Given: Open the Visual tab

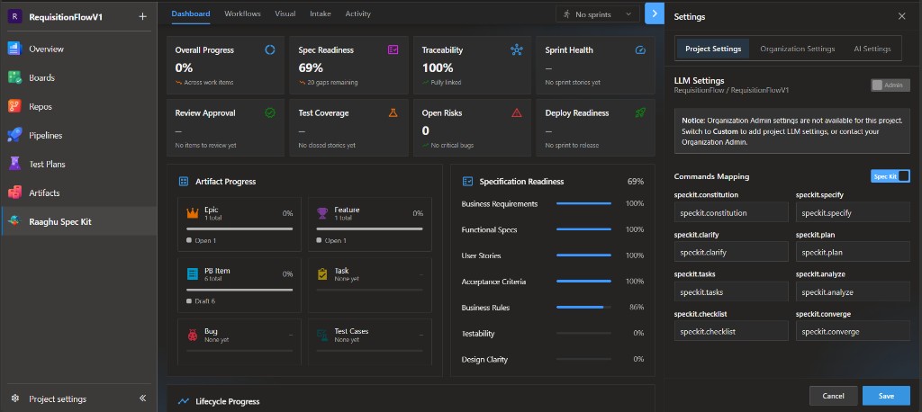Looking at the screenshot, I should point(285,13).
